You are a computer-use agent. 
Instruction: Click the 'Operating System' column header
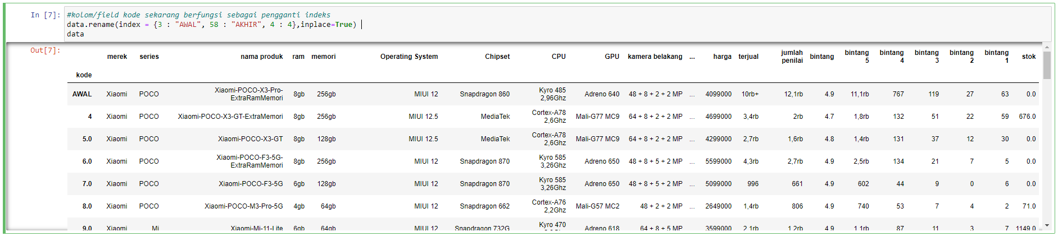(409, 57)
